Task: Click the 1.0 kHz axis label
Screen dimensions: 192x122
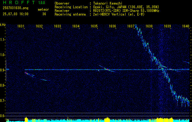Action: tap(2, 55)
